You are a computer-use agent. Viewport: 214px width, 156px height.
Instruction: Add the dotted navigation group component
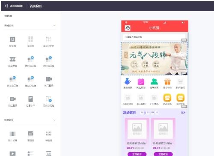click(49, 134)
